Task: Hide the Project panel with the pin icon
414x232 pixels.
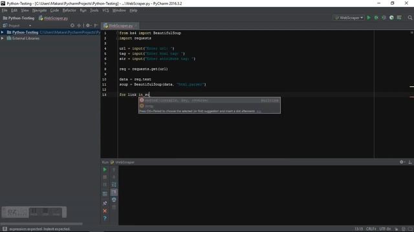Action: [x=96, y=26]
